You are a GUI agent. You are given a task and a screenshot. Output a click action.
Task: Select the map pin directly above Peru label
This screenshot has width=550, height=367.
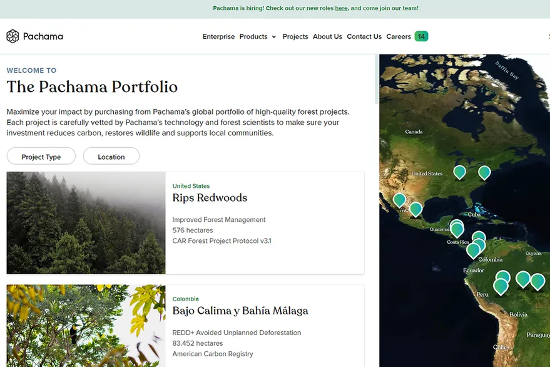pos(501,286)
